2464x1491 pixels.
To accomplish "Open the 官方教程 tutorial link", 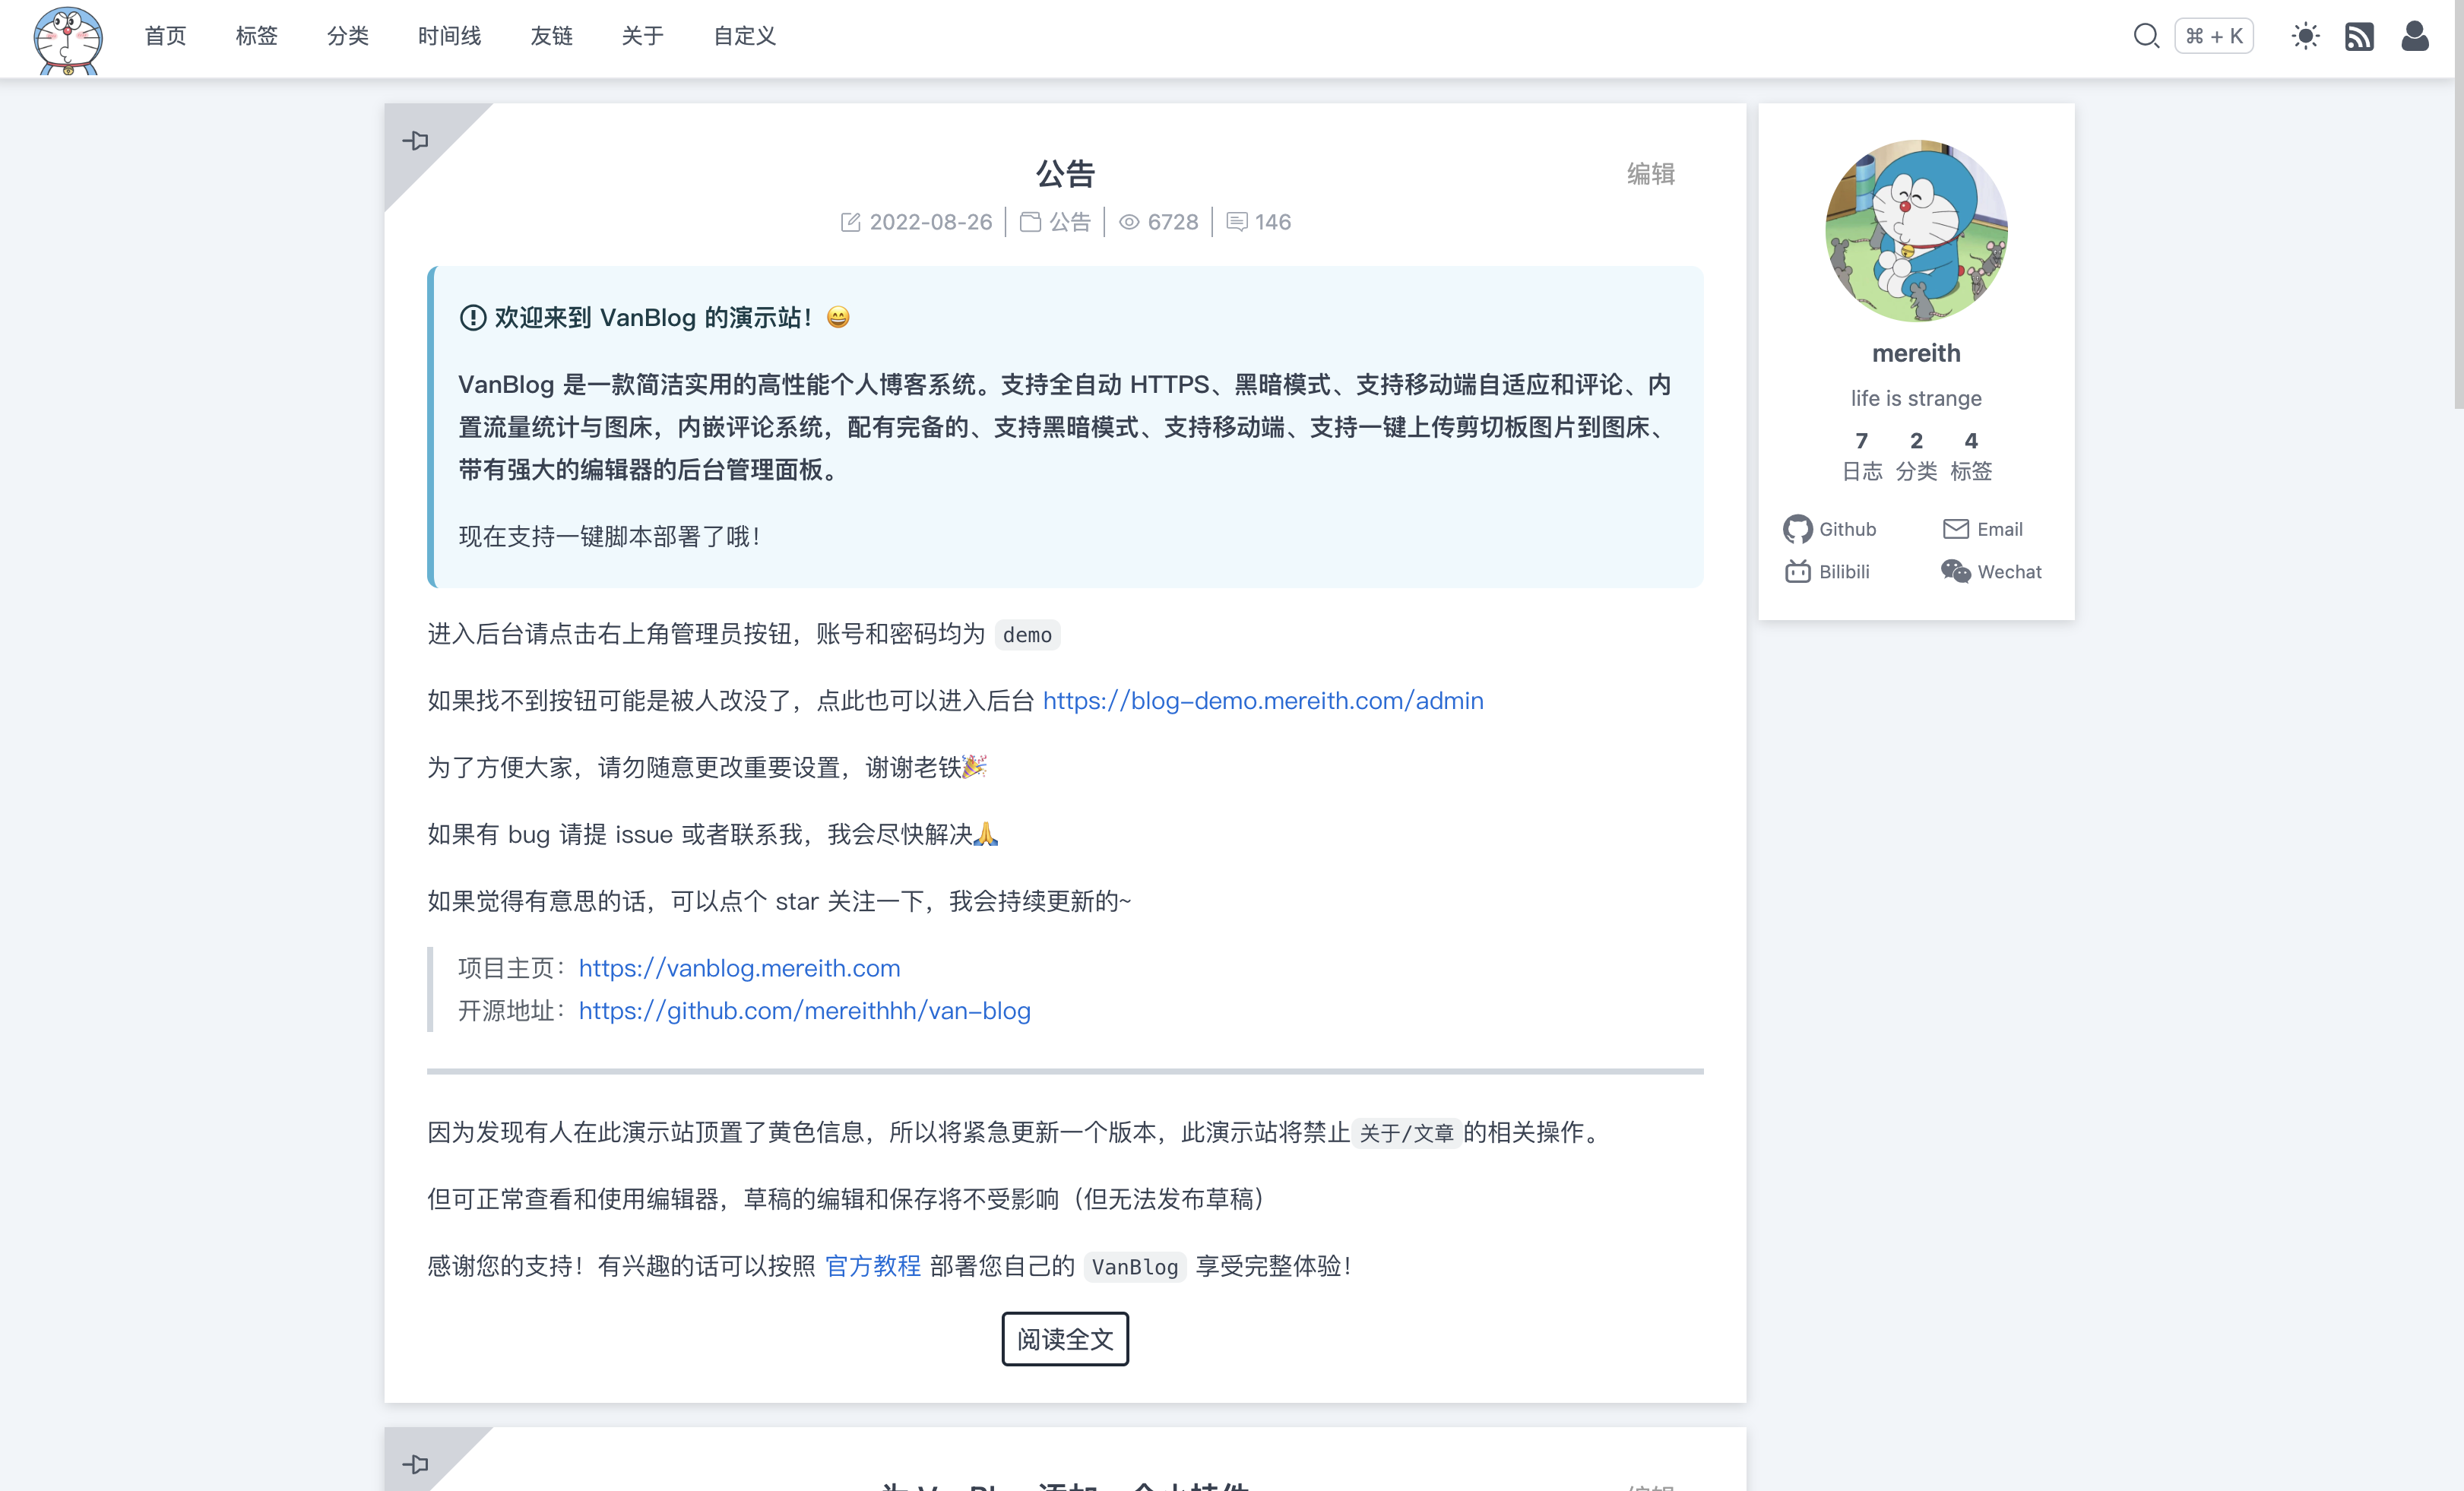I will (873, 1266).
